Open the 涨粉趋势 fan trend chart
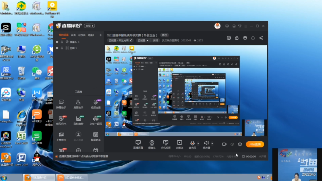 [x=78, y=120]
